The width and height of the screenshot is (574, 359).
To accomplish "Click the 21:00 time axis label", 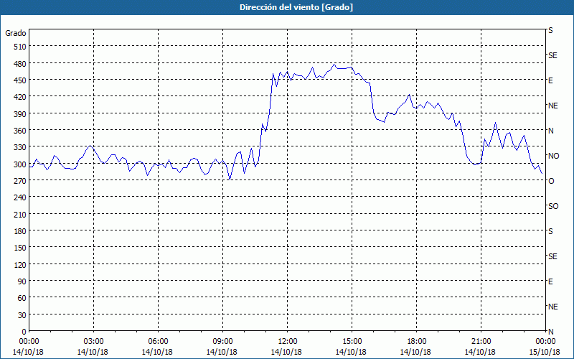I will click(x=481, y=342).
